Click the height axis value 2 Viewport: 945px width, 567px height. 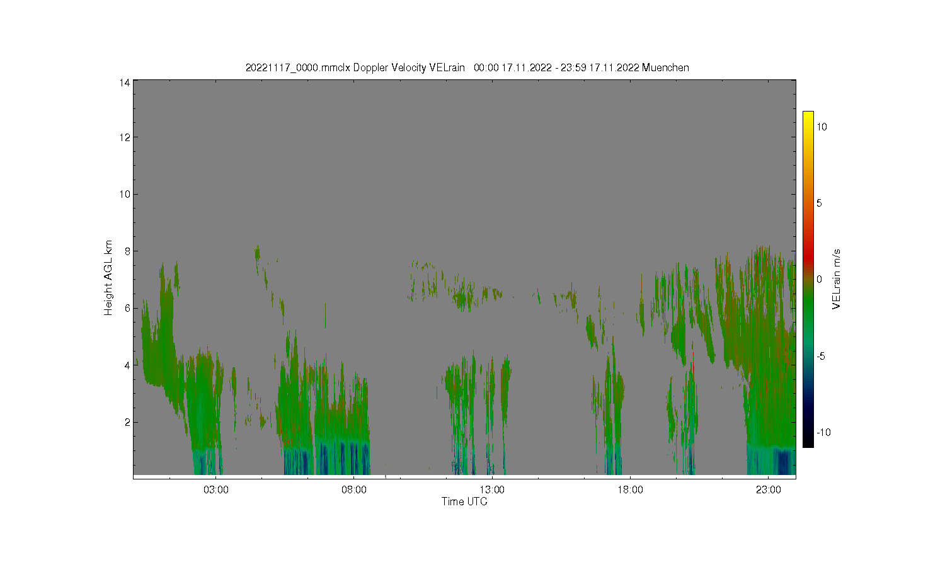tap(127, 422)
